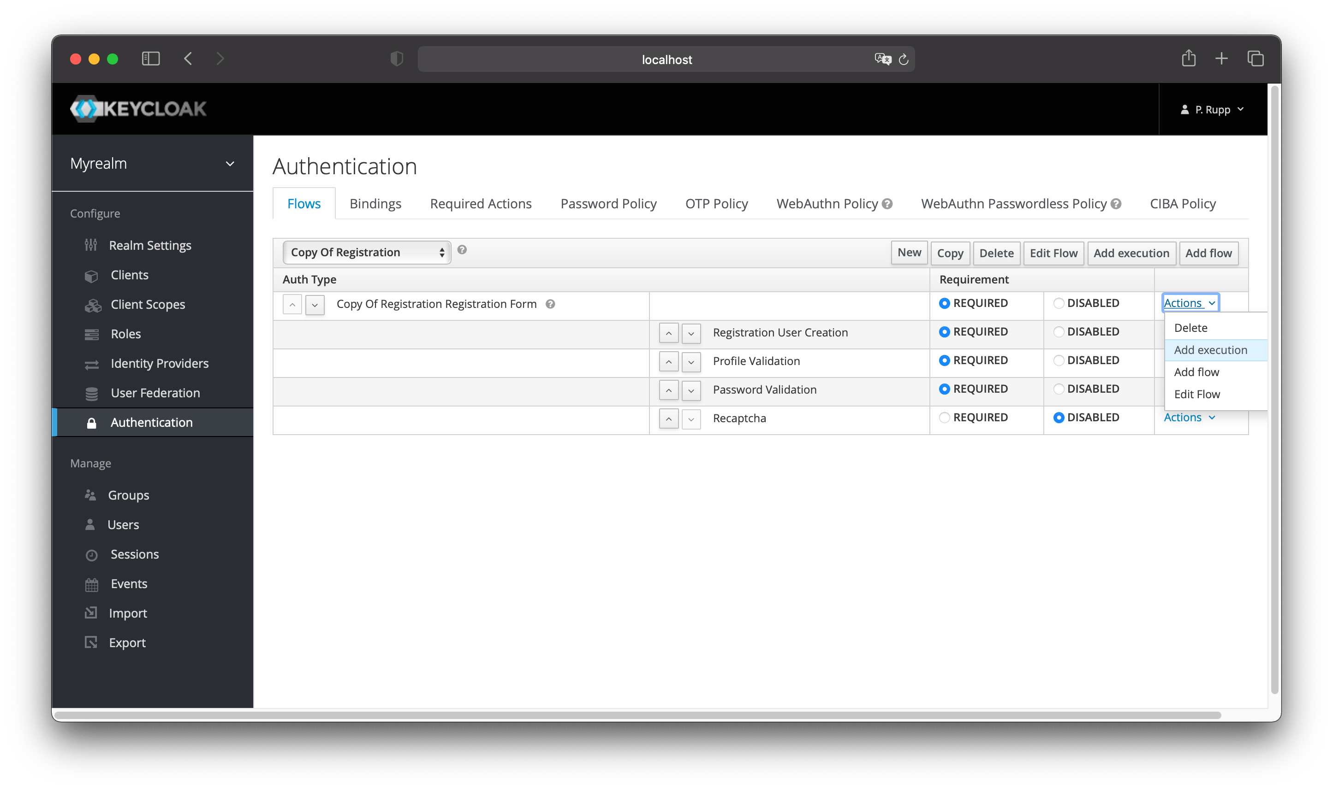Expand Actions menu for Recaptcha row
This screenshot has width=1333, height=790.
(1188, 417)
